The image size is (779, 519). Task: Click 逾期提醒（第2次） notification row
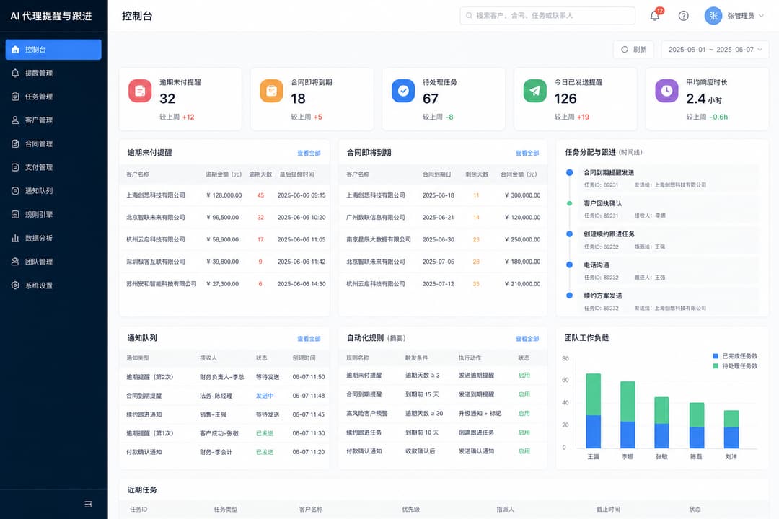pyautogui.click(x=224, y=377)
